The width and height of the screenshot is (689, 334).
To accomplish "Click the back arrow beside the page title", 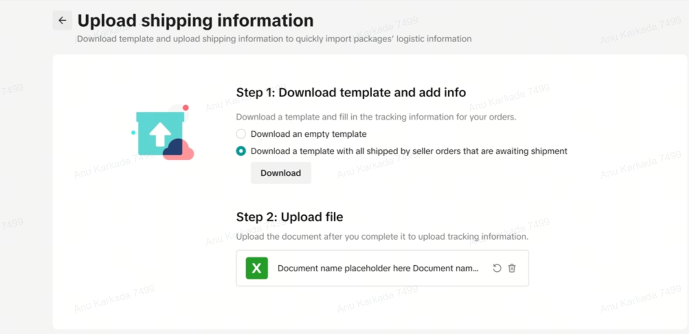I will pos(62,20).
